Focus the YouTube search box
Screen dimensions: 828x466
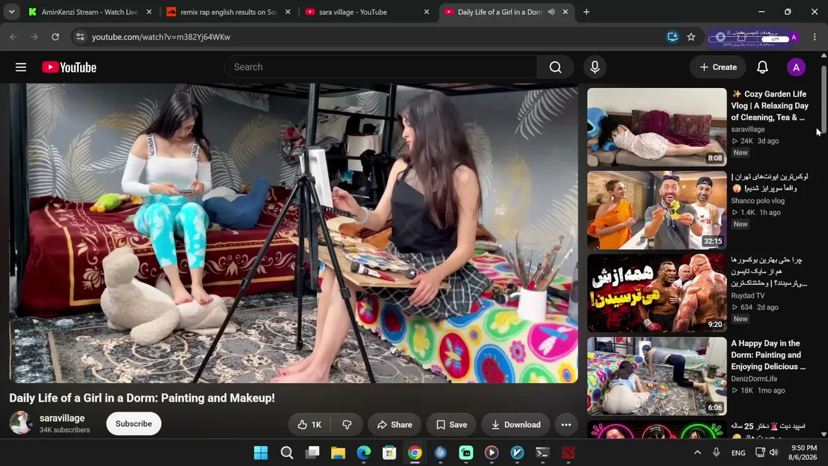coord(381,67)
